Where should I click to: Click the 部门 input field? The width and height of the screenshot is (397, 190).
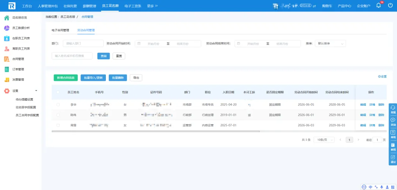[83, 43]
